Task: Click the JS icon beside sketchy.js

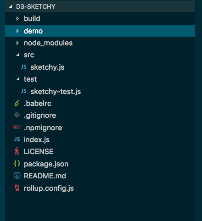Action: point(24,67)
